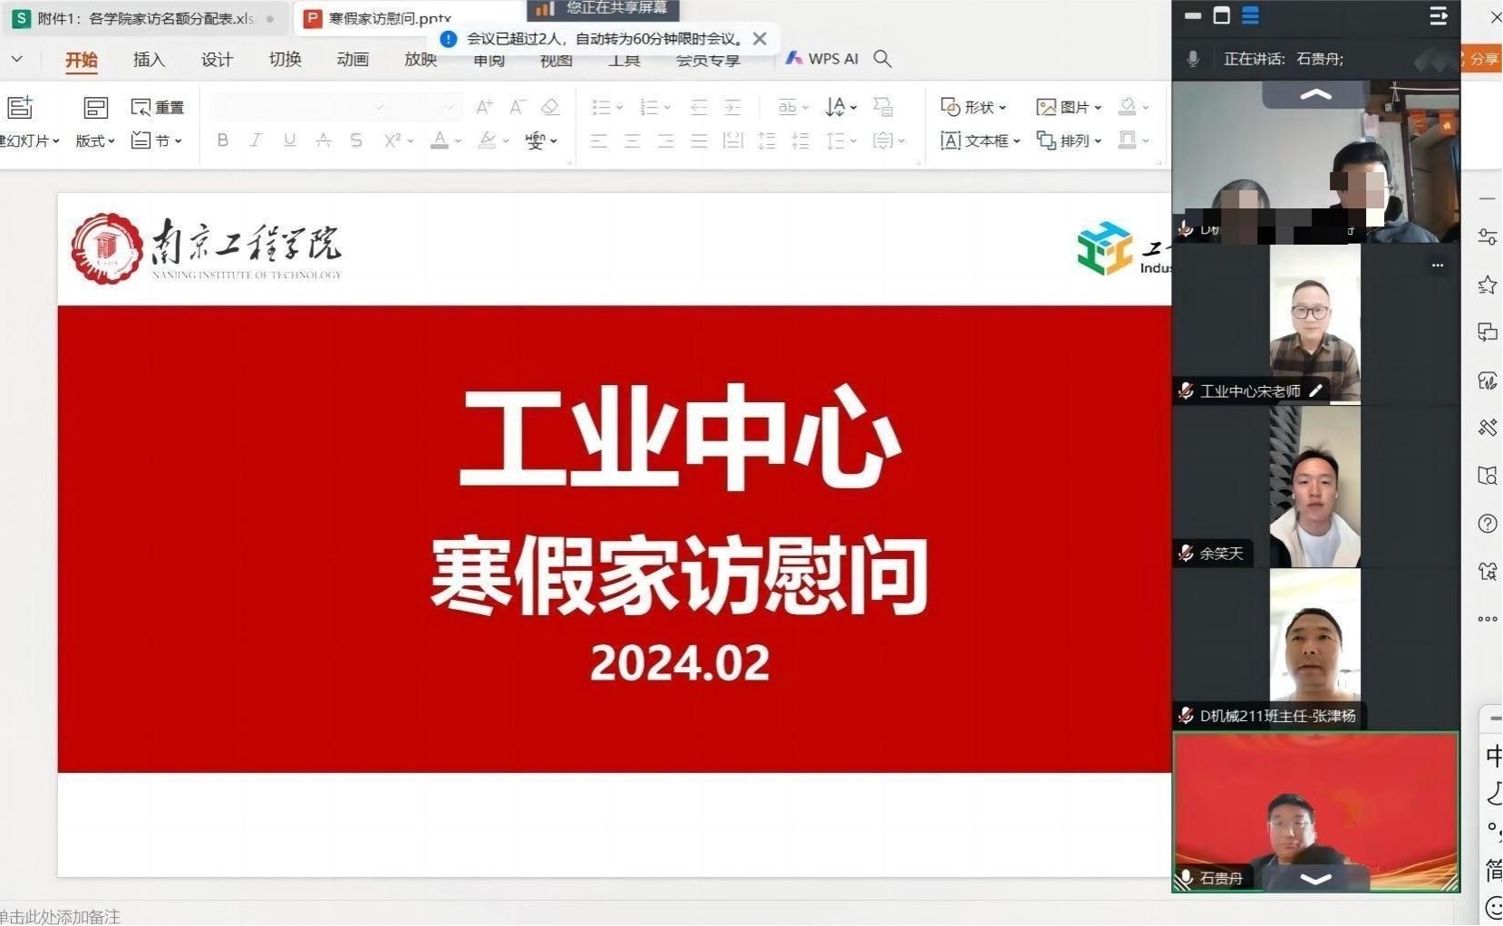Open the help question mark icon in sidebar
The width and height of the screenshot is (1503, 926).
pyautogui.click(x=1487, y=524)
